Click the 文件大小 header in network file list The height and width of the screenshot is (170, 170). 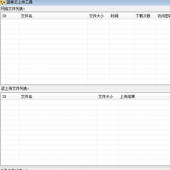pyautogui.click(x=98, y=16)
